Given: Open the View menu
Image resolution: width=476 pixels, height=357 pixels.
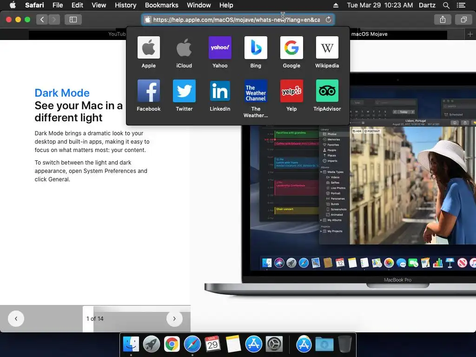Looking at the screenshot, I should [99, 5].
